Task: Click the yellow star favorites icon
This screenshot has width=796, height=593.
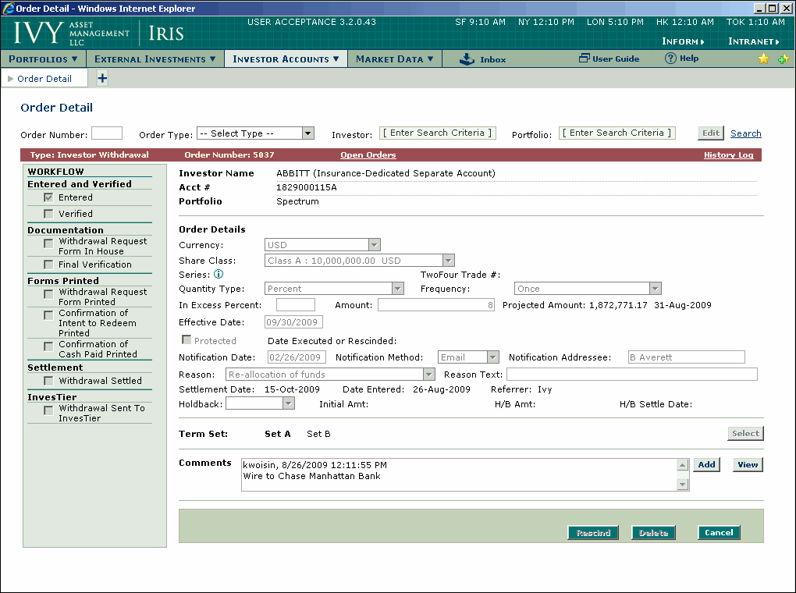Action: tap(763, 59)
